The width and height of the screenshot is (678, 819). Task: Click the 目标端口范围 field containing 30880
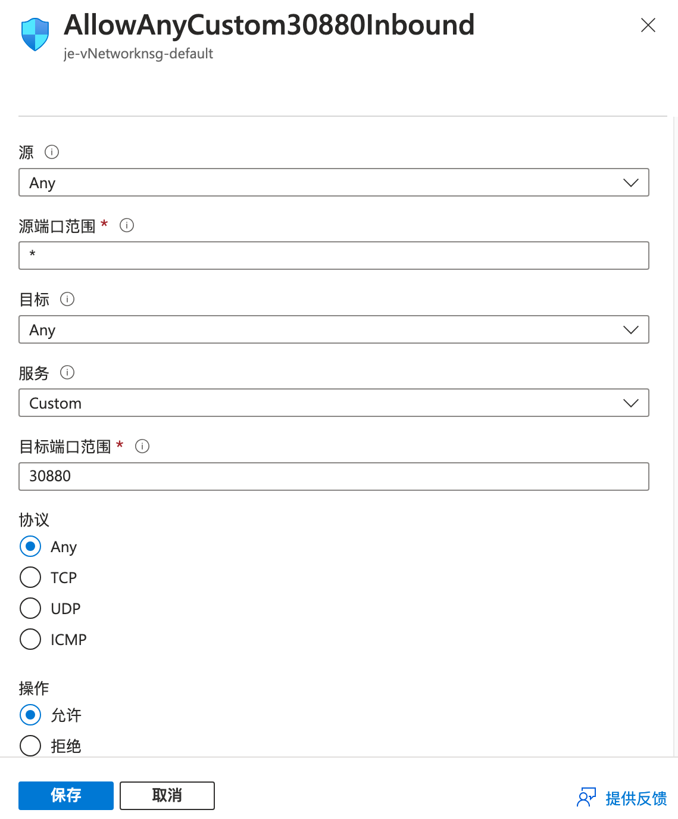point(334,477)
